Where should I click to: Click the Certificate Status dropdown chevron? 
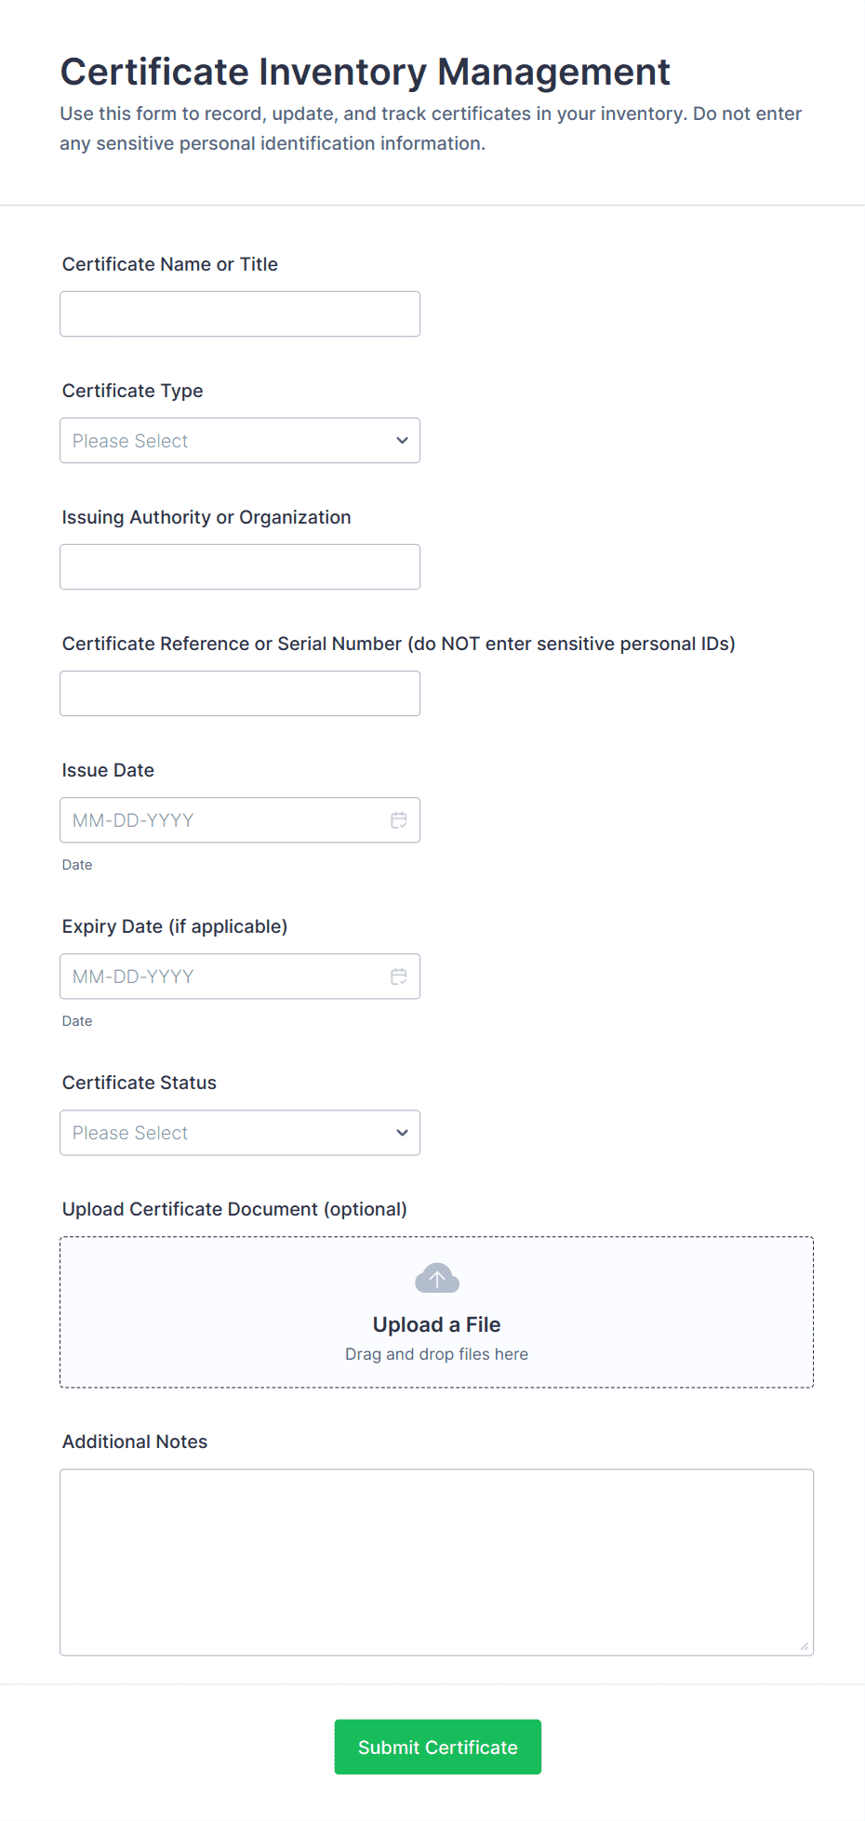401,1133
